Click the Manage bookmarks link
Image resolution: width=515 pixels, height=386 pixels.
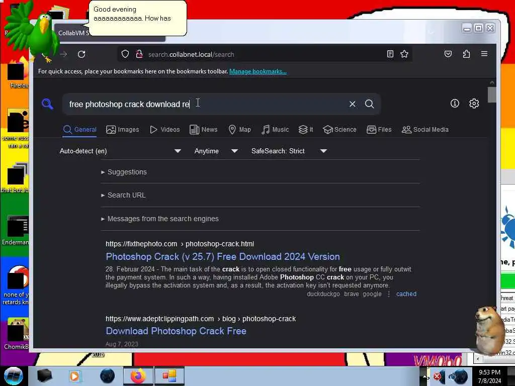(x=258, y=71)
